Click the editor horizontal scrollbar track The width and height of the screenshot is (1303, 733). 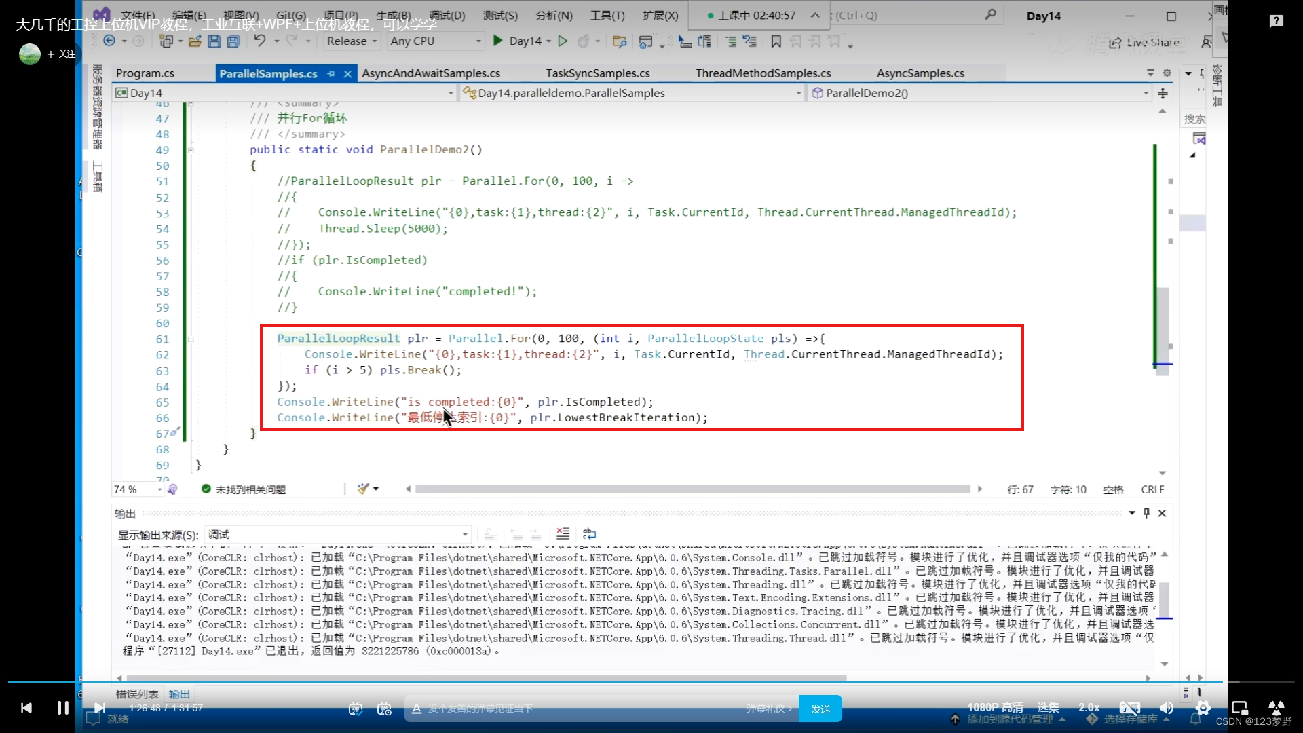tap(692, 489)
